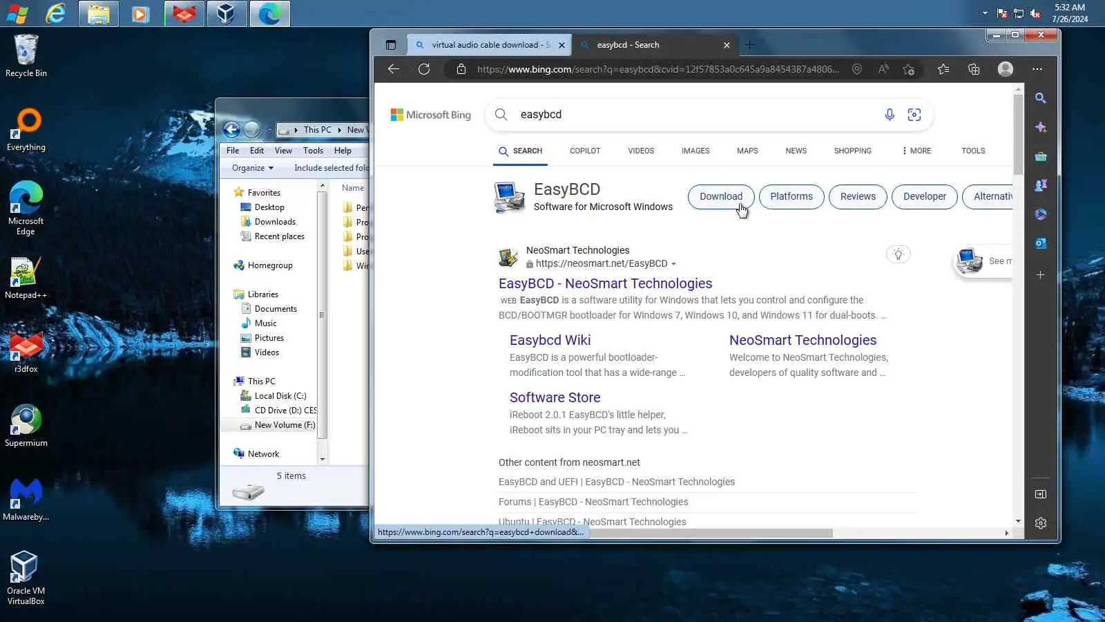This screenshot has height=622, width=1105.
Task: Click the Edge address bar URL
Action: click(x=657, y=69)
